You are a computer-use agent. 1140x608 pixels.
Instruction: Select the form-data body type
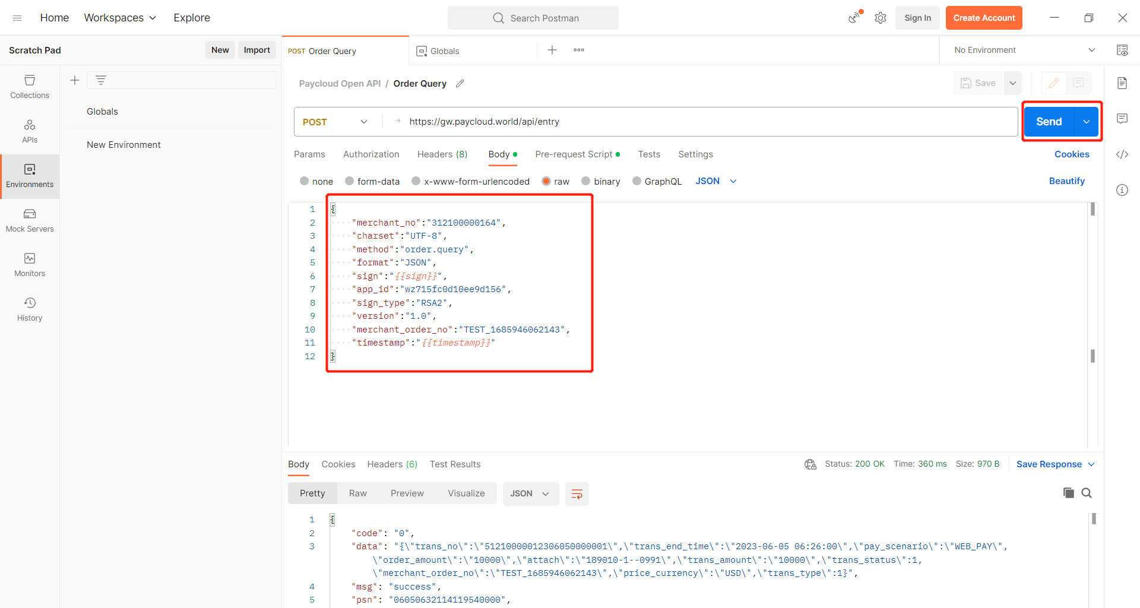coord(372,181)
